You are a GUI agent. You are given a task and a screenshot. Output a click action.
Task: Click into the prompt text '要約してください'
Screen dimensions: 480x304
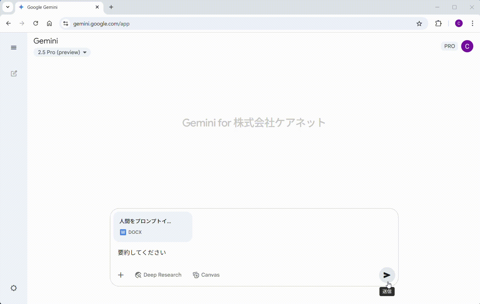tap(142, 253)
